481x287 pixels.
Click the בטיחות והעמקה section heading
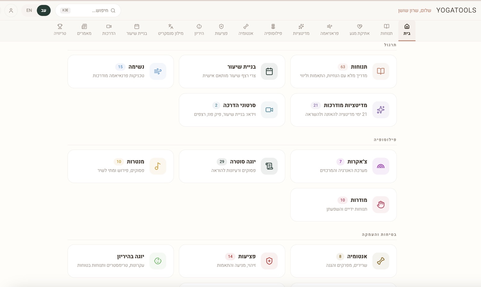pos(379,234)
